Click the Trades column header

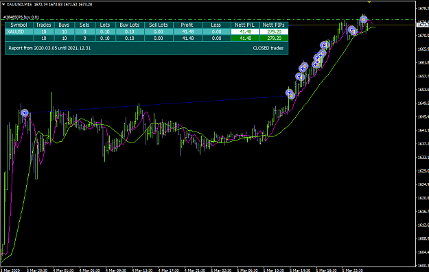click(43, 25)
